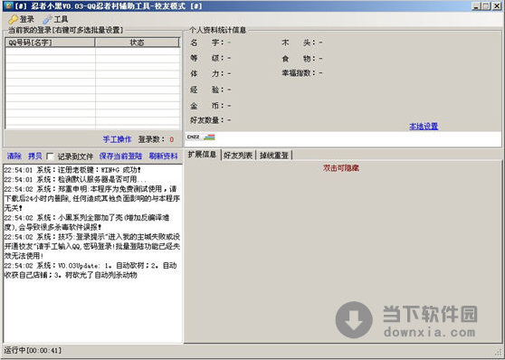
Task: Click the 食物 label in the stats panel
Action: click(299, 59)
